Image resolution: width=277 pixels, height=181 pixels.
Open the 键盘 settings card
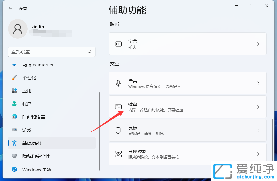(188, 107)
